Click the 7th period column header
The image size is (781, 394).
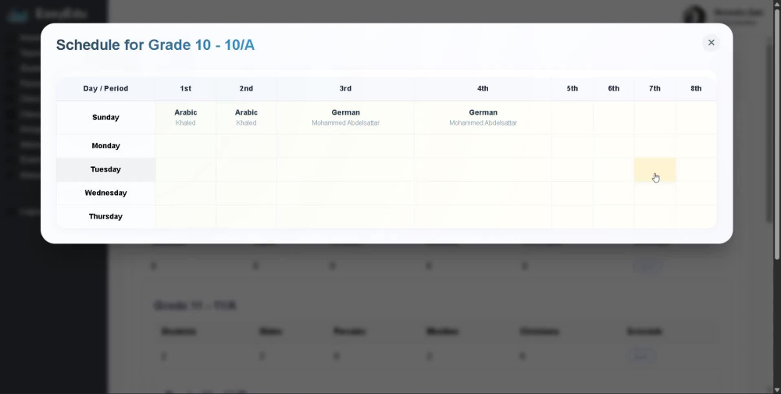pos(654,88)
